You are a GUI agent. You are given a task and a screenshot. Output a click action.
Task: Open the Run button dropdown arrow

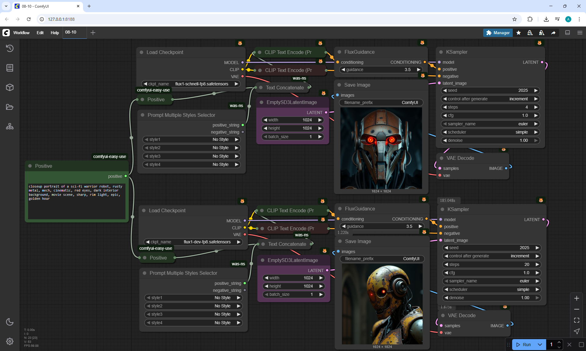540,345
